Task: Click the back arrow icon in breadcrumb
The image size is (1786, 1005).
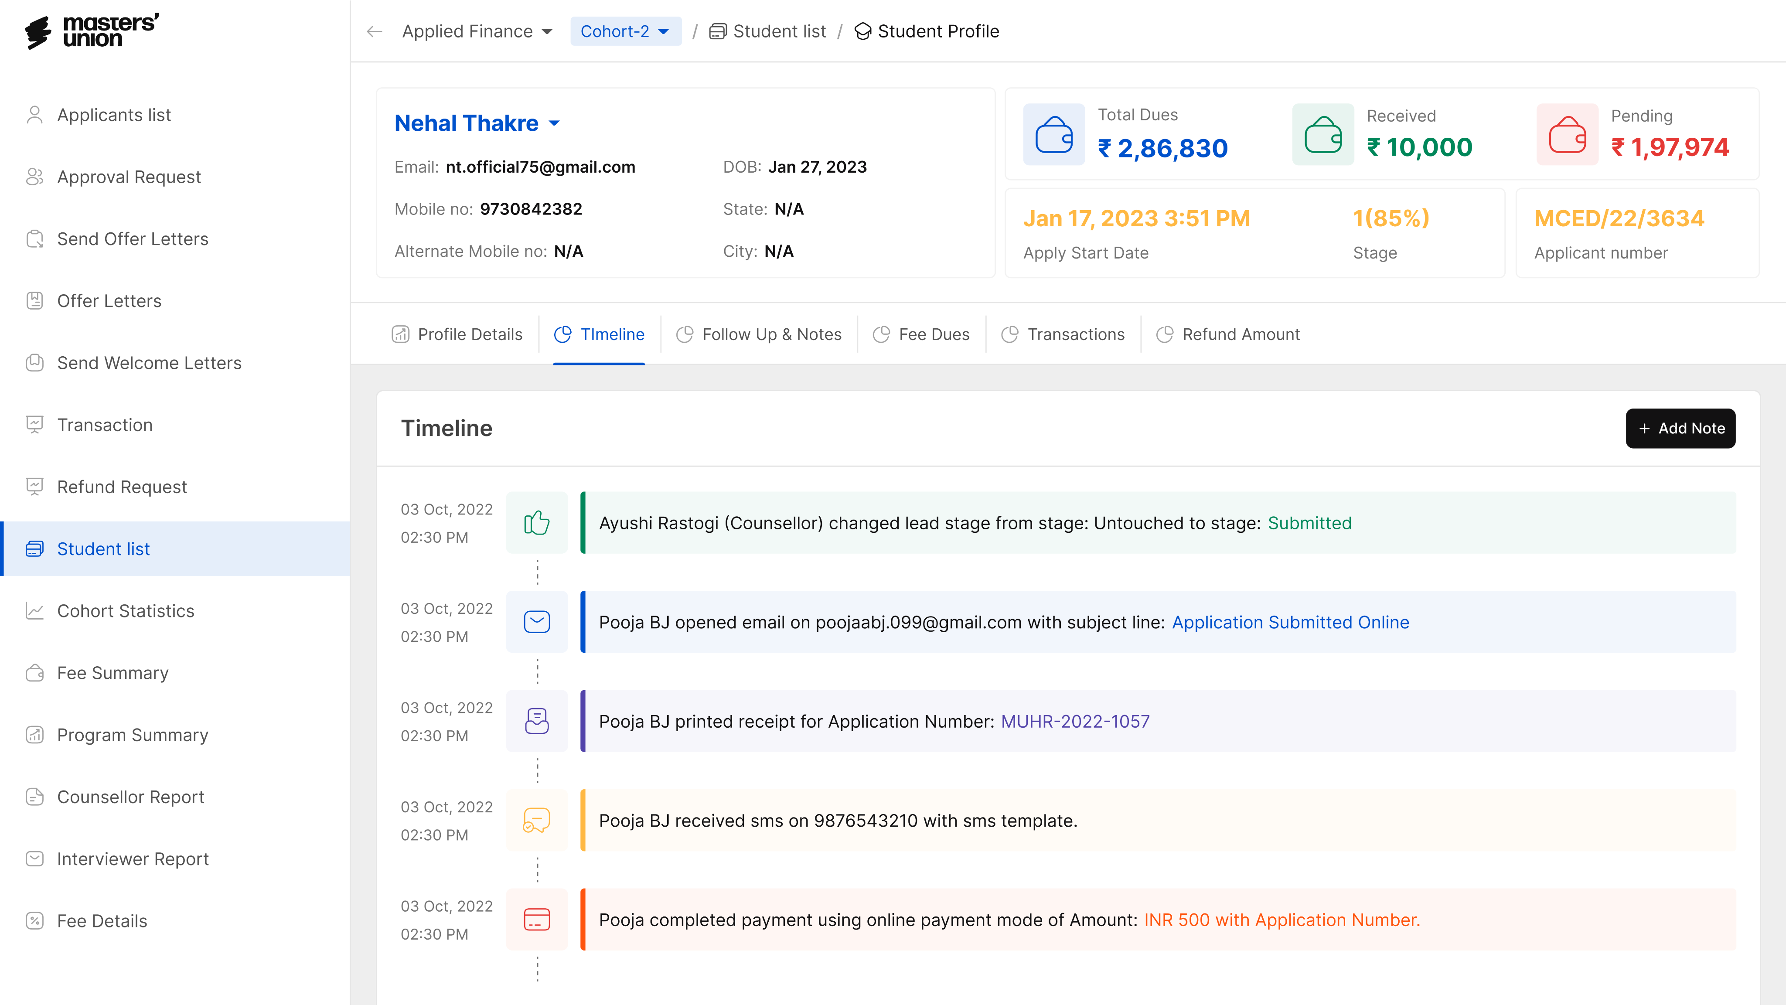Action: point(375,31)
